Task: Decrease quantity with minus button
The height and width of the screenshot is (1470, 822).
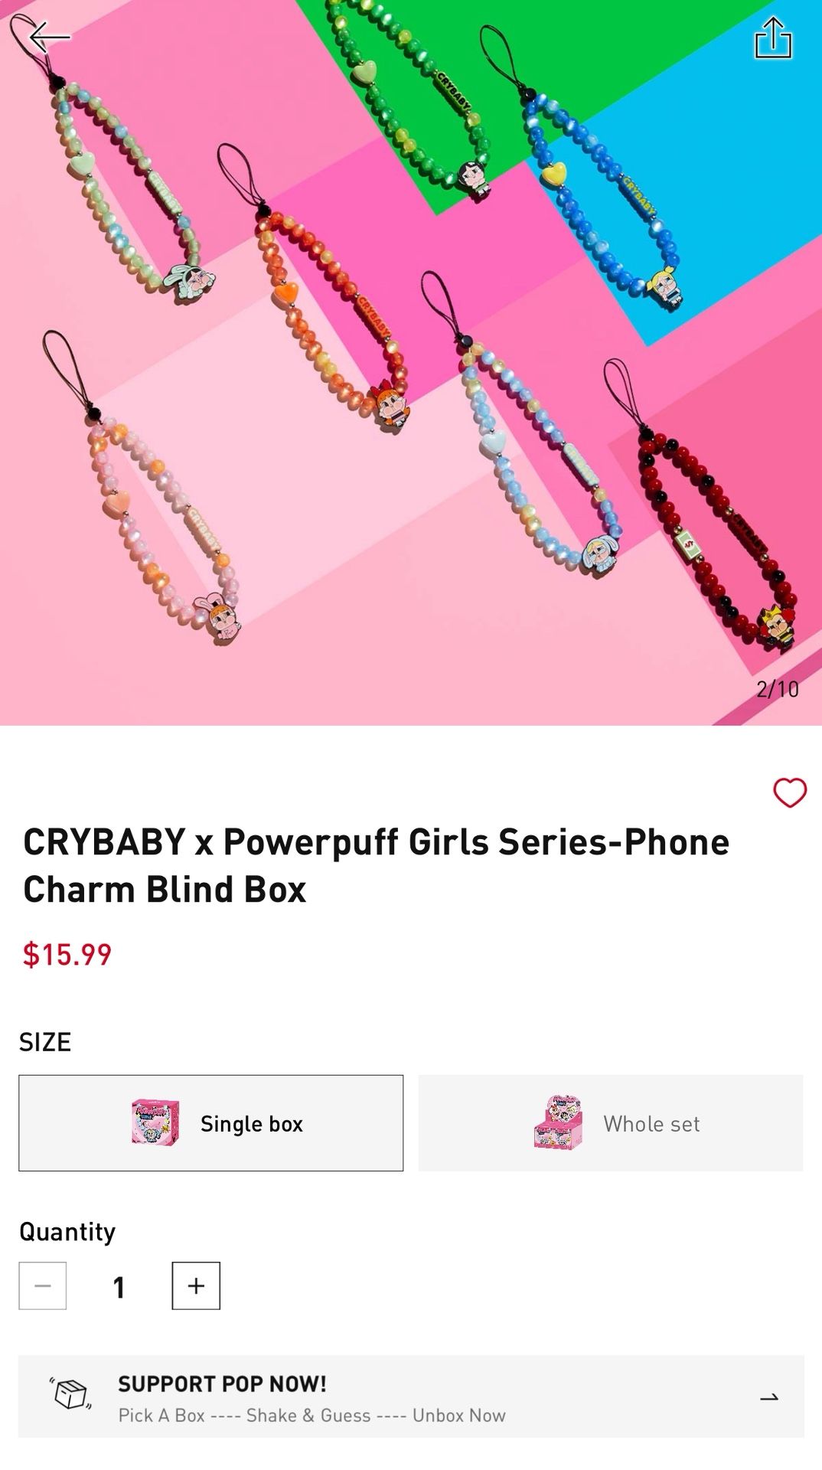Action: pos(43,1285)
